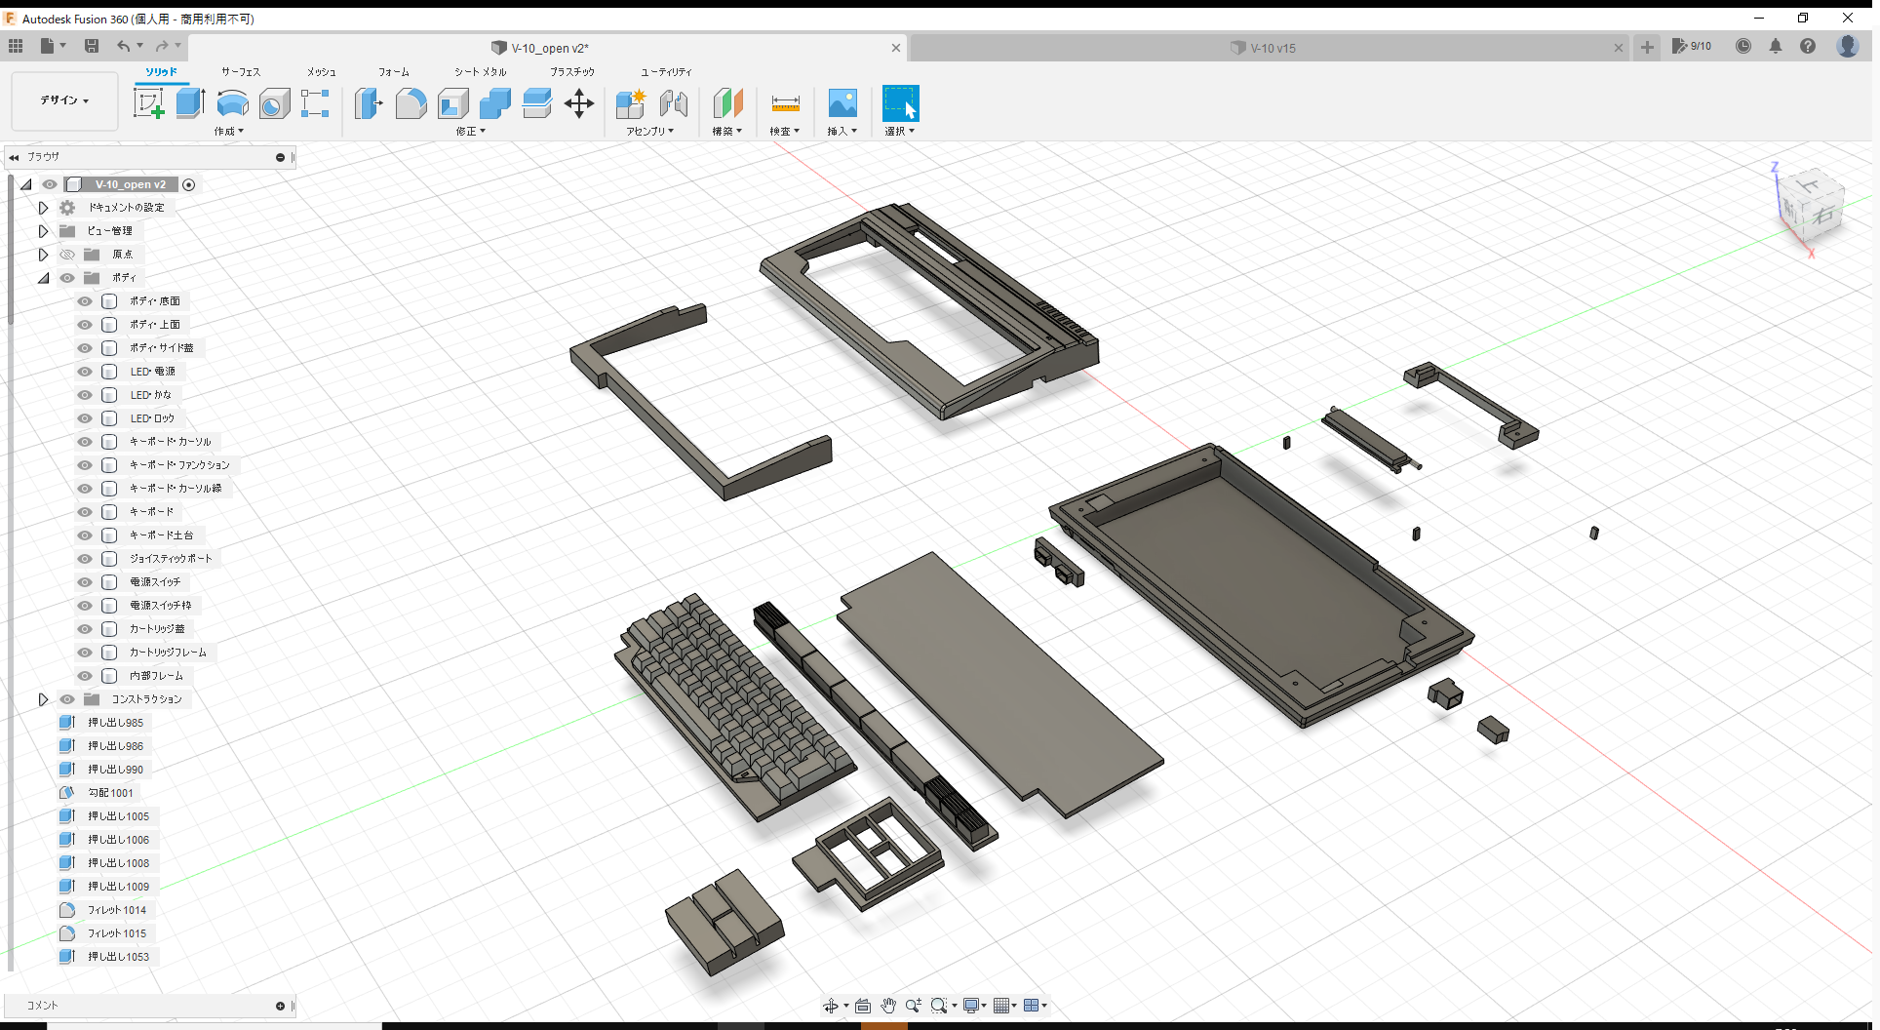
Task: Open the Measure tool under 検査
Action: click(785, 103)
